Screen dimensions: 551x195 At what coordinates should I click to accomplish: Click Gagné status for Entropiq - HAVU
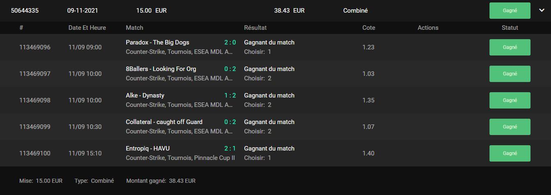coord(510,153)
